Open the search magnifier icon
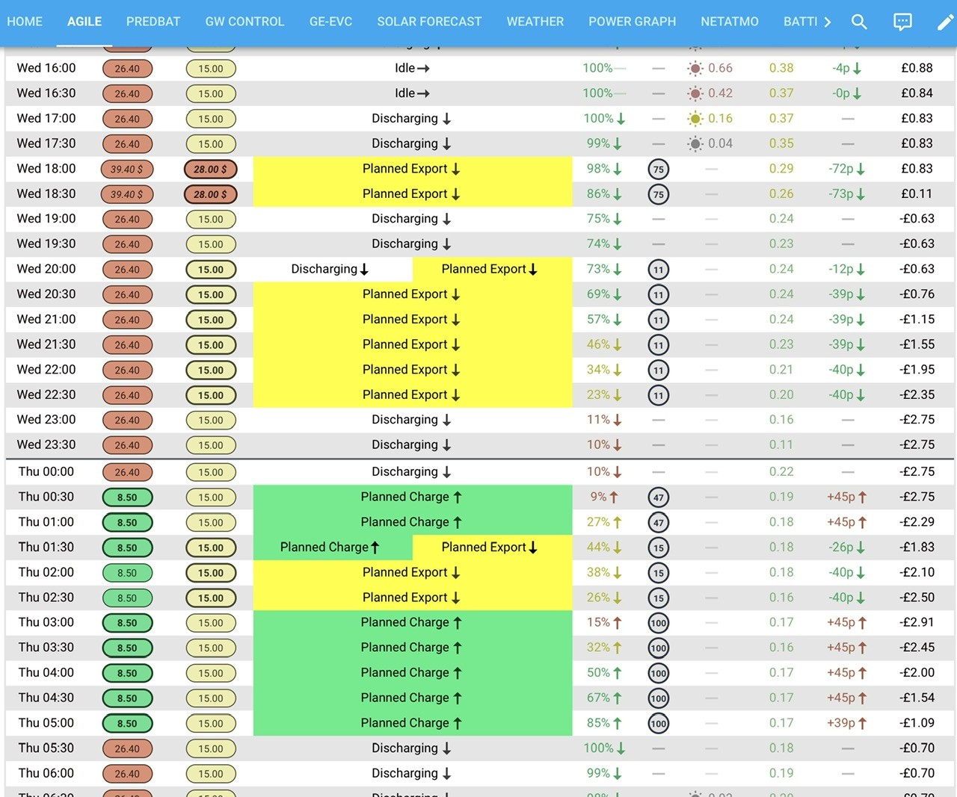The image size is (957, 797). (859, 22)
